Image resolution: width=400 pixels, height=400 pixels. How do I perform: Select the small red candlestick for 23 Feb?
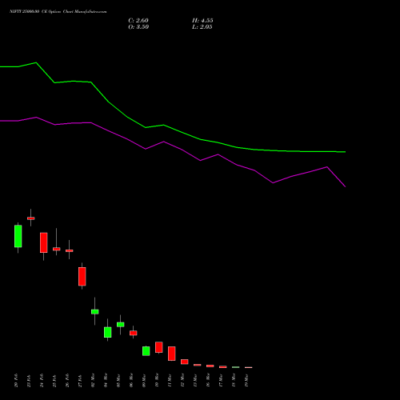click(x=31, y=218)
